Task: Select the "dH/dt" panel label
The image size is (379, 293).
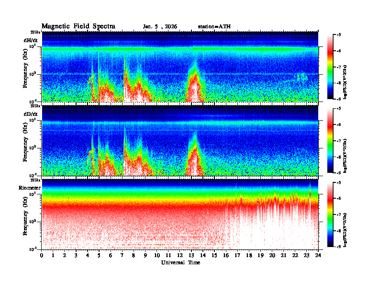Action: tap(31, 40)
